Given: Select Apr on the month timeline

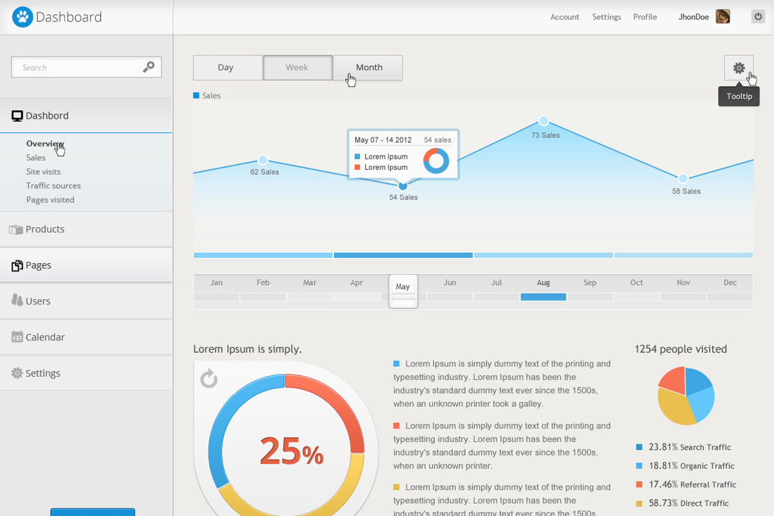Looking at the screenshot, I should tap(357, 283).
